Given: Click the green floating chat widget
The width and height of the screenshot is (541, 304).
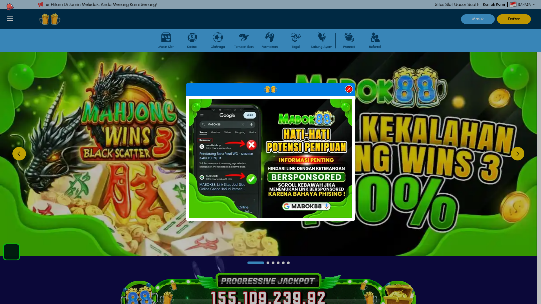Looking at the screenshot, I should click(12, 252).
